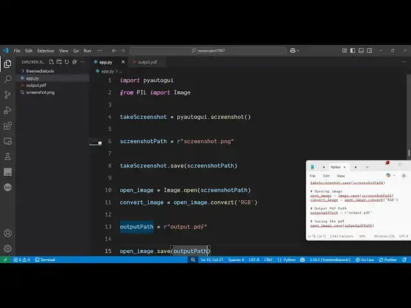Open the Search view in activity bar
Image resolution: width=411 pixels, height=308 pixels.
(8, 79)
